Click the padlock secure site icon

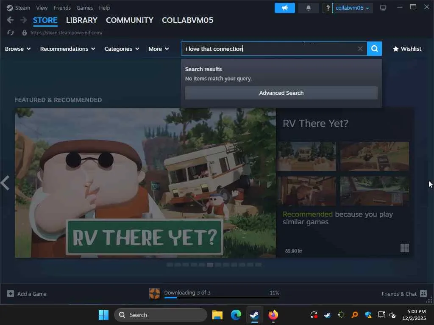pos(24,33)
